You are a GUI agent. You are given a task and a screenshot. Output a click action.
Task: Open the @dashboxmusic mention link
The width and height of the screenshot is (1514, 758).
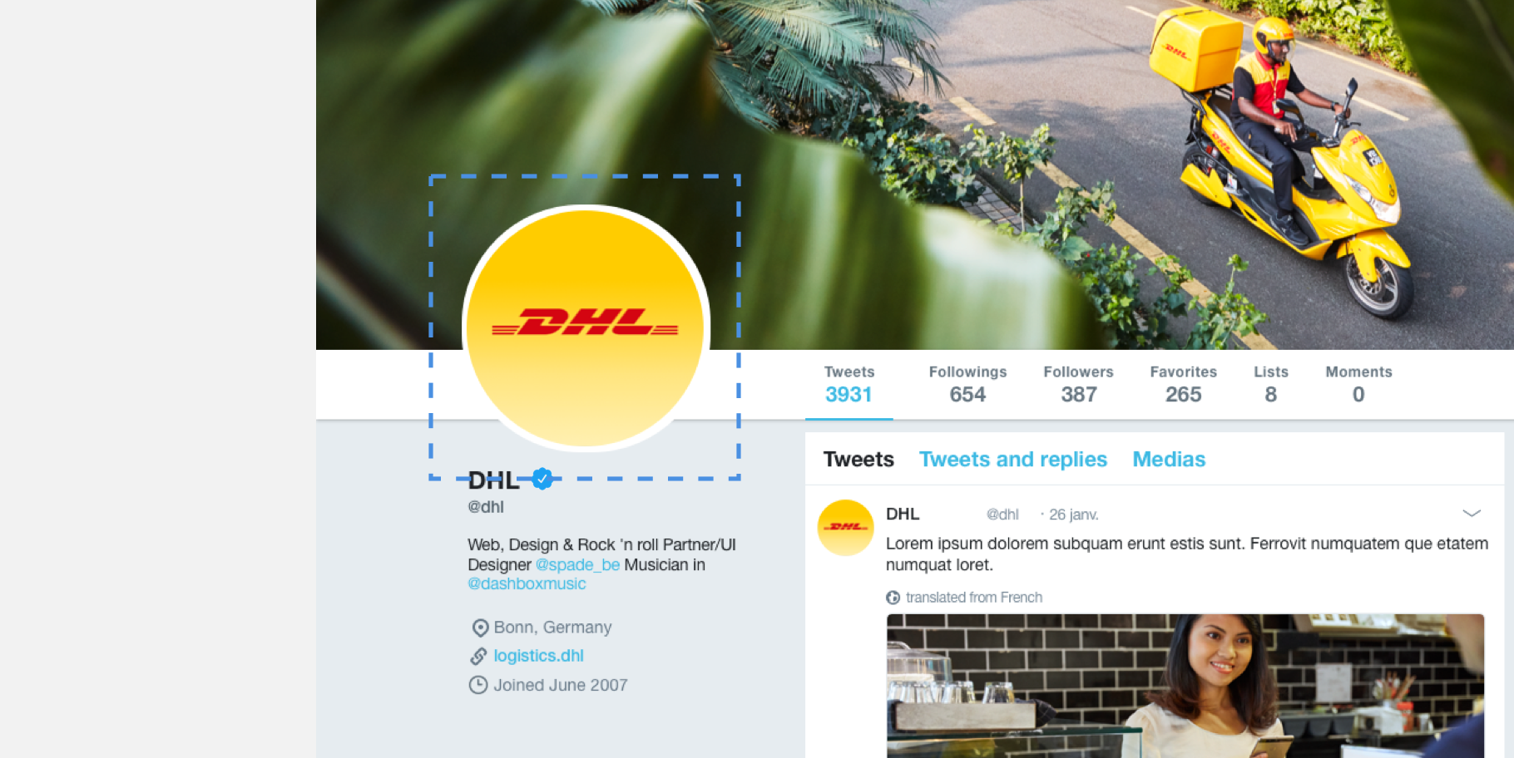(x=527, y=584)
